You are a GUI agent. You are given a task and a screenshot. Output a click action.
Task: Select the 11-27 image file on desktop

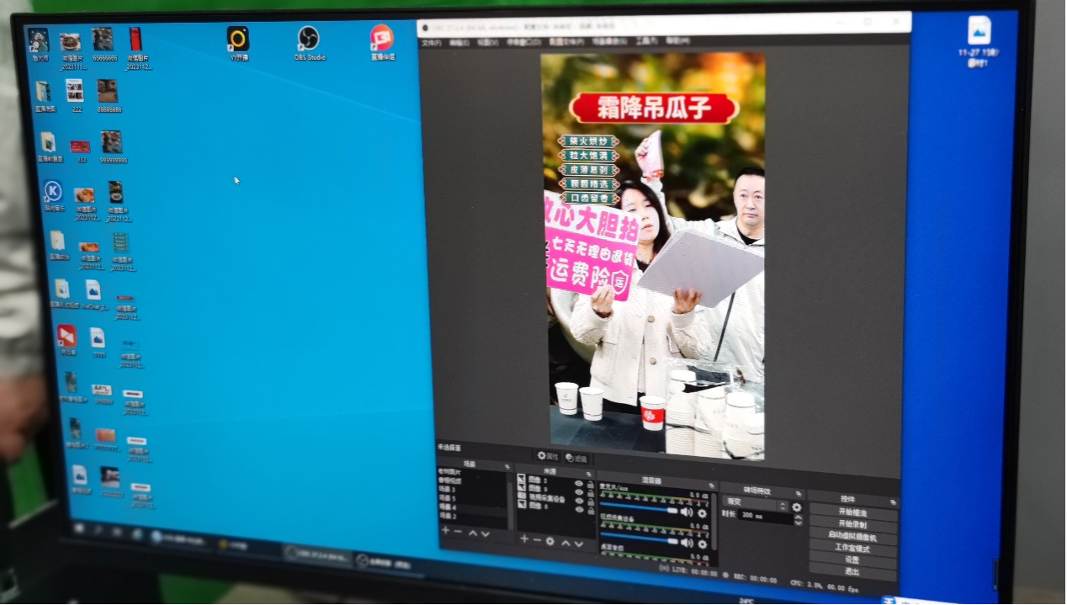click(x=978, y=40)
